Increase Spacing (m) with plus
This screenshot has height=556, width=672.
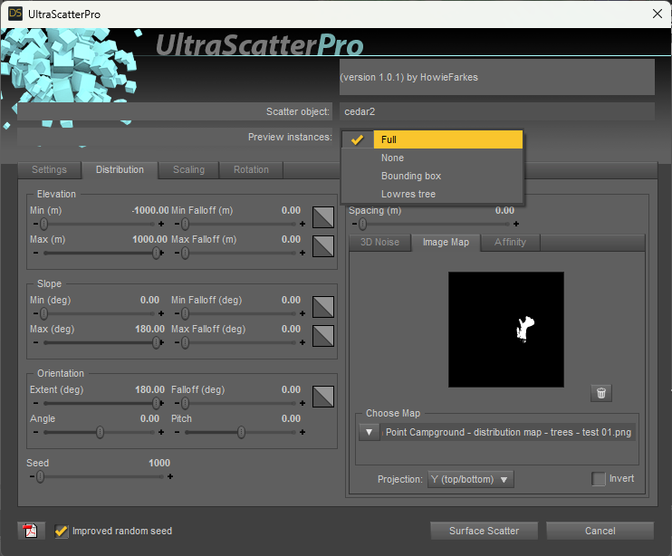[x=516, y=224]
